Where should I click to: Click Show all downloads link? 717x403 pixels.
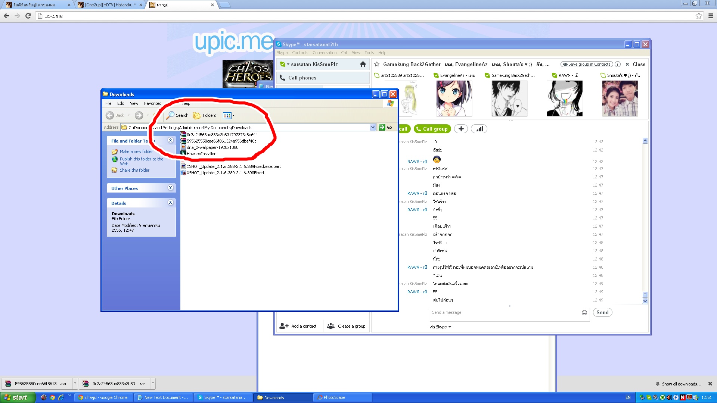point(681,384)
